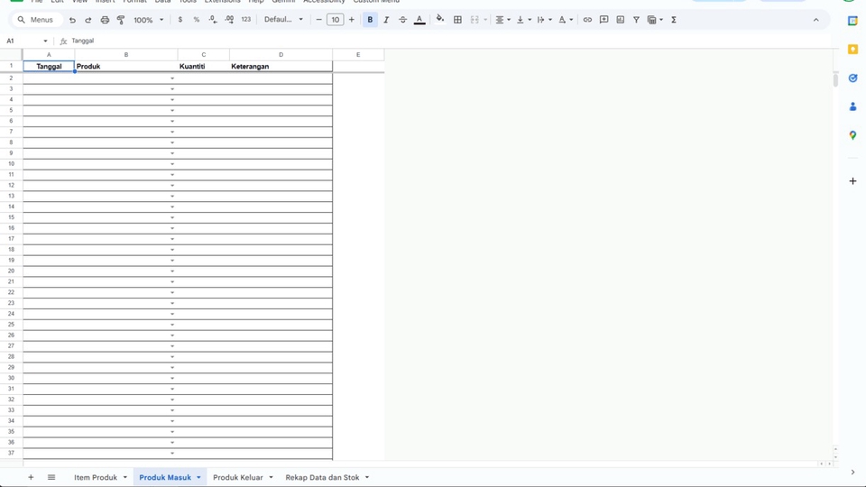Click the font size field
Screen dimensions: 866x487
click(x=336, y=20)
